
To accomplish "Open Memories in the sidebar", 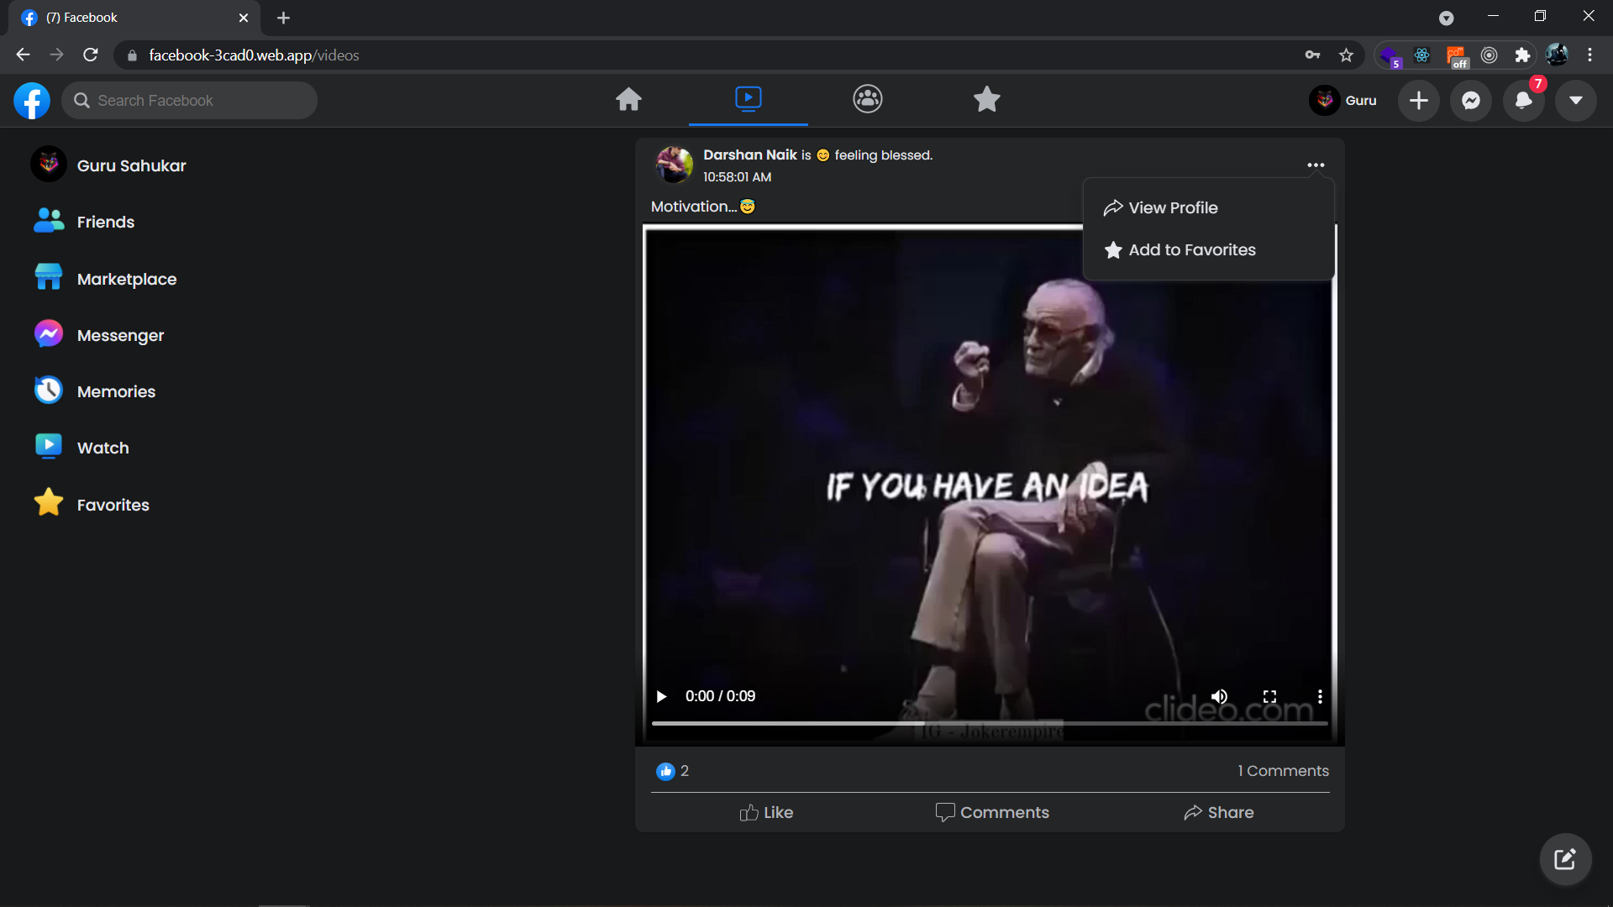I will (95, 391).
